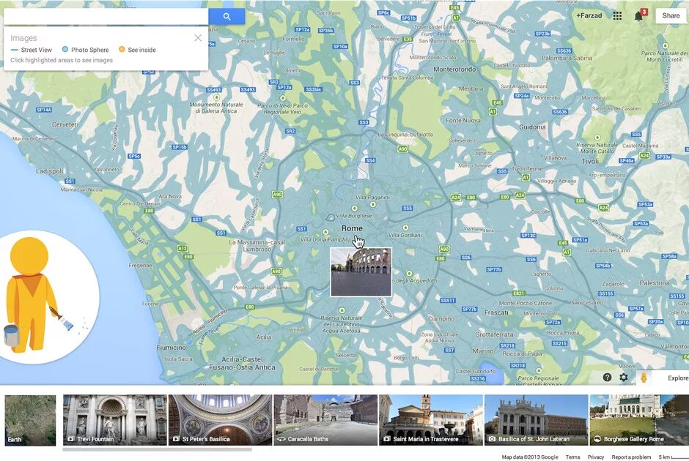Click the Palestrina town label
The image size is (689, 461).
click(x=655, y=283)
